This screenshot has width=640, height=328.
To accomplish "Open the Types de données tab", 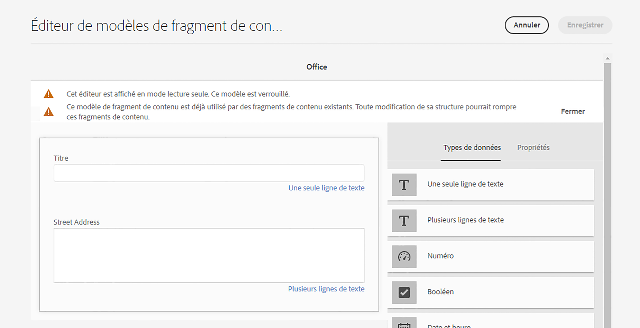I will pos(472,147).
